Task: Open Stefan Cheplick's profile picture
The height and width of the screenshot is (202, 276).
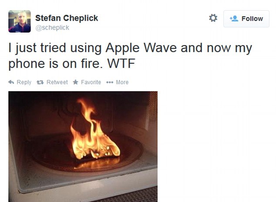Action: click(x=20, y=21)
